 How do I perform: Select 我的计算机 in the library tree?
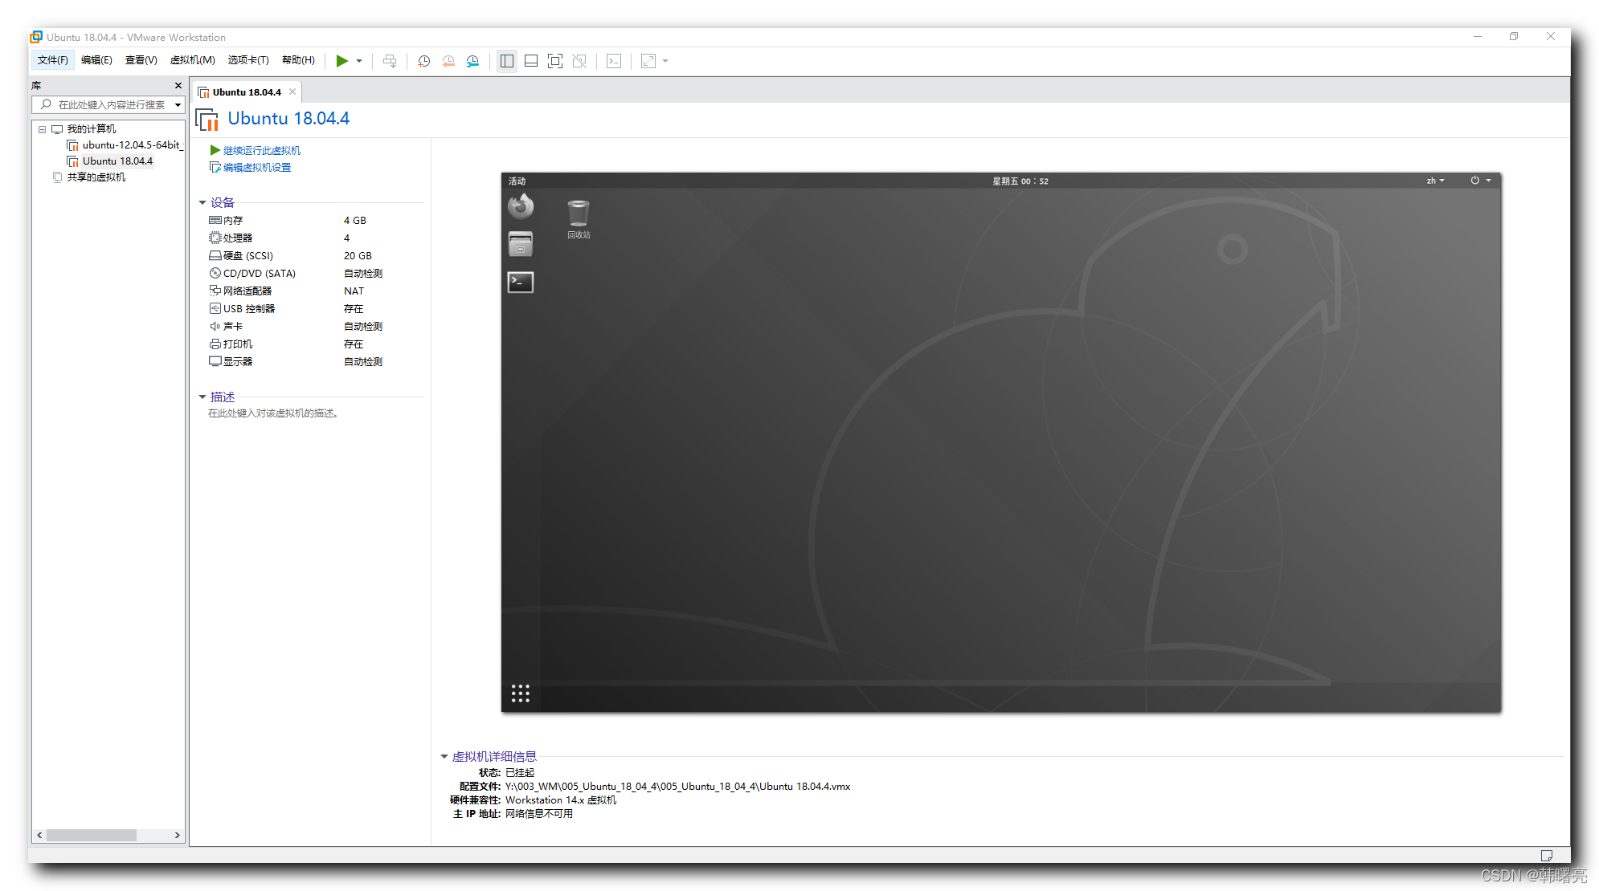pos(92,129)
